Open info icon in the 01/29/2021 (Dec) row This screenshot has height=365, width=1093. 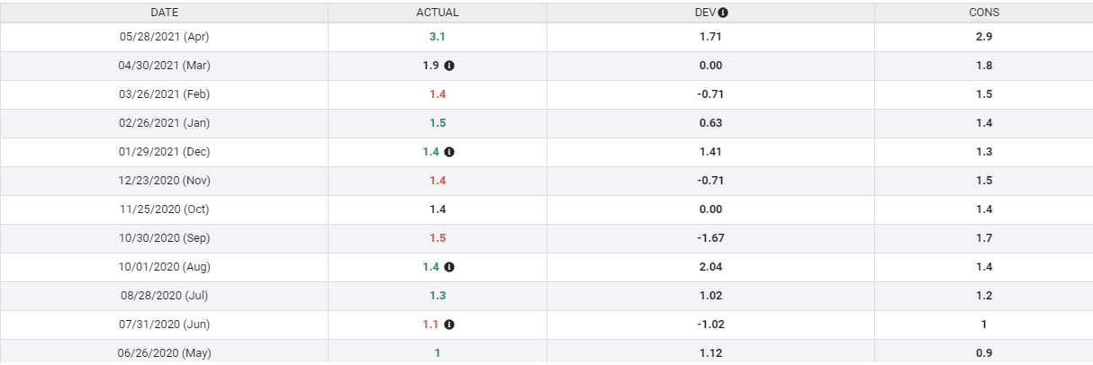(449, 152)
